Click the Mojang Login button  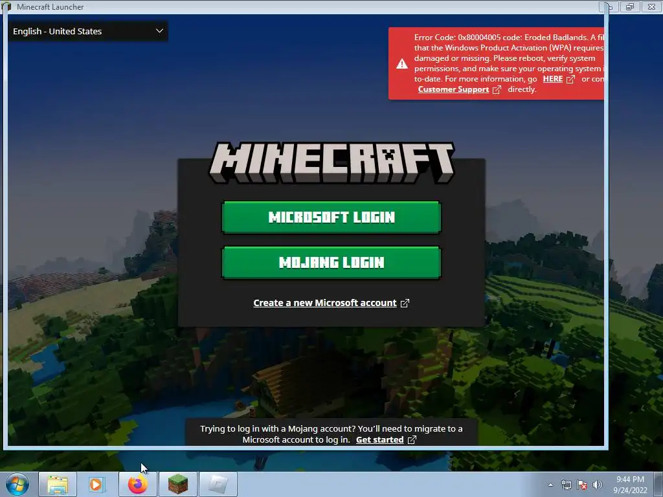[x=331, y=263]
